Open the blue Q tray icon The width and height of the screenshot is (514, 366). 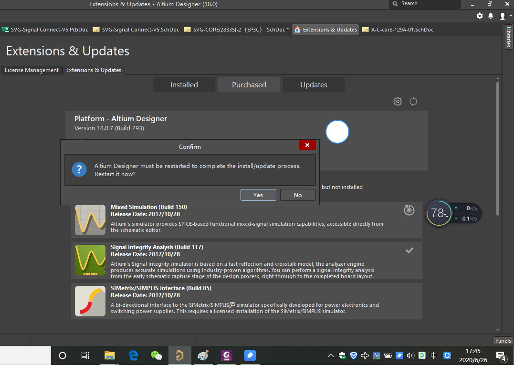447,356
